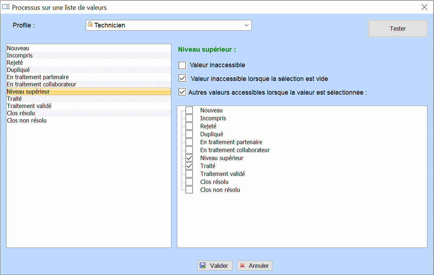Click the Annuler button
The height and width of the screenshot is (275, 434).
[x=255, y=266]
